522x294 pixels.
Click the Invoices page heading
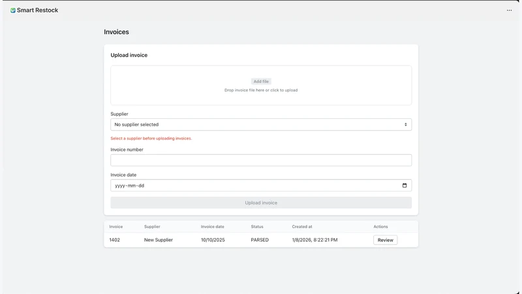(116, 32)
